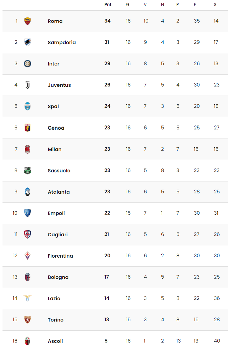Open the Spal team name link
Screen dimensions: 228x351
pyautogui.click(x=53, y=107)
